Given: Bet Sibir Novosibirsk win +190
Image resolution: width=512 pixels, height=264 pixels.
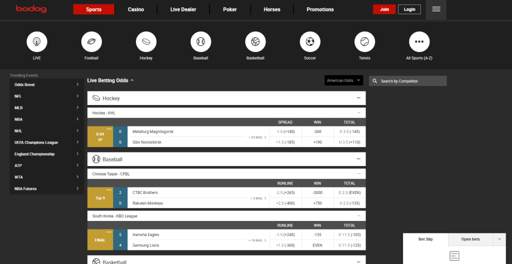Looking at the screenshot, I should (x=317, y=142).
